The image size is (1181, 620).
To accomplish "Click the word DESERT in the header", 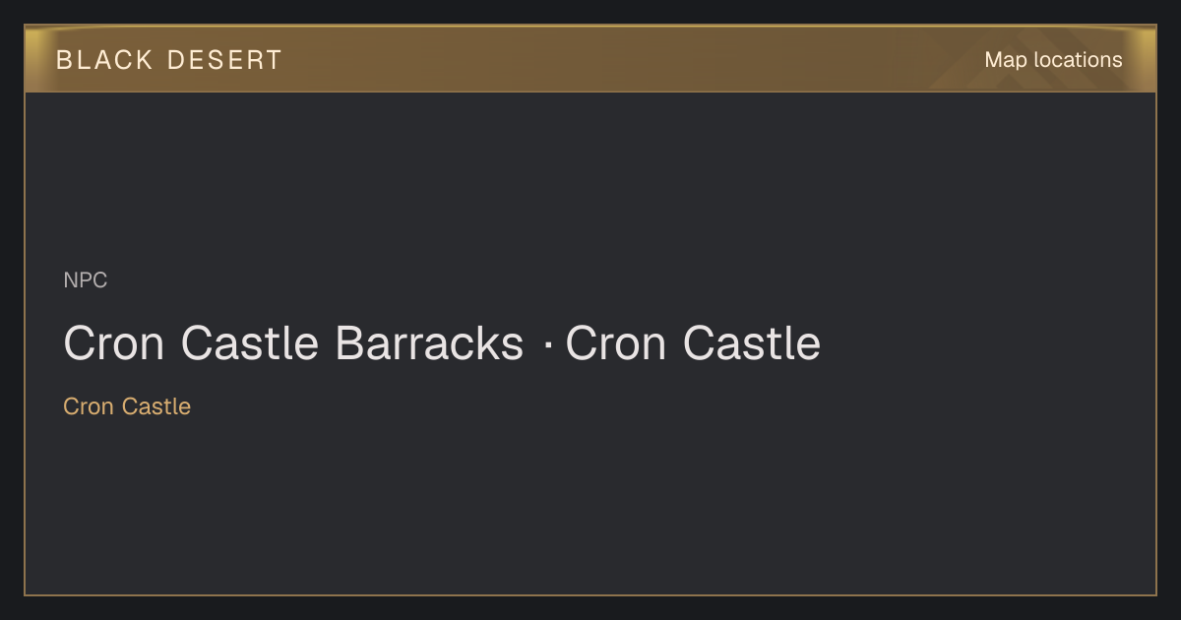I will pos(224,60).
